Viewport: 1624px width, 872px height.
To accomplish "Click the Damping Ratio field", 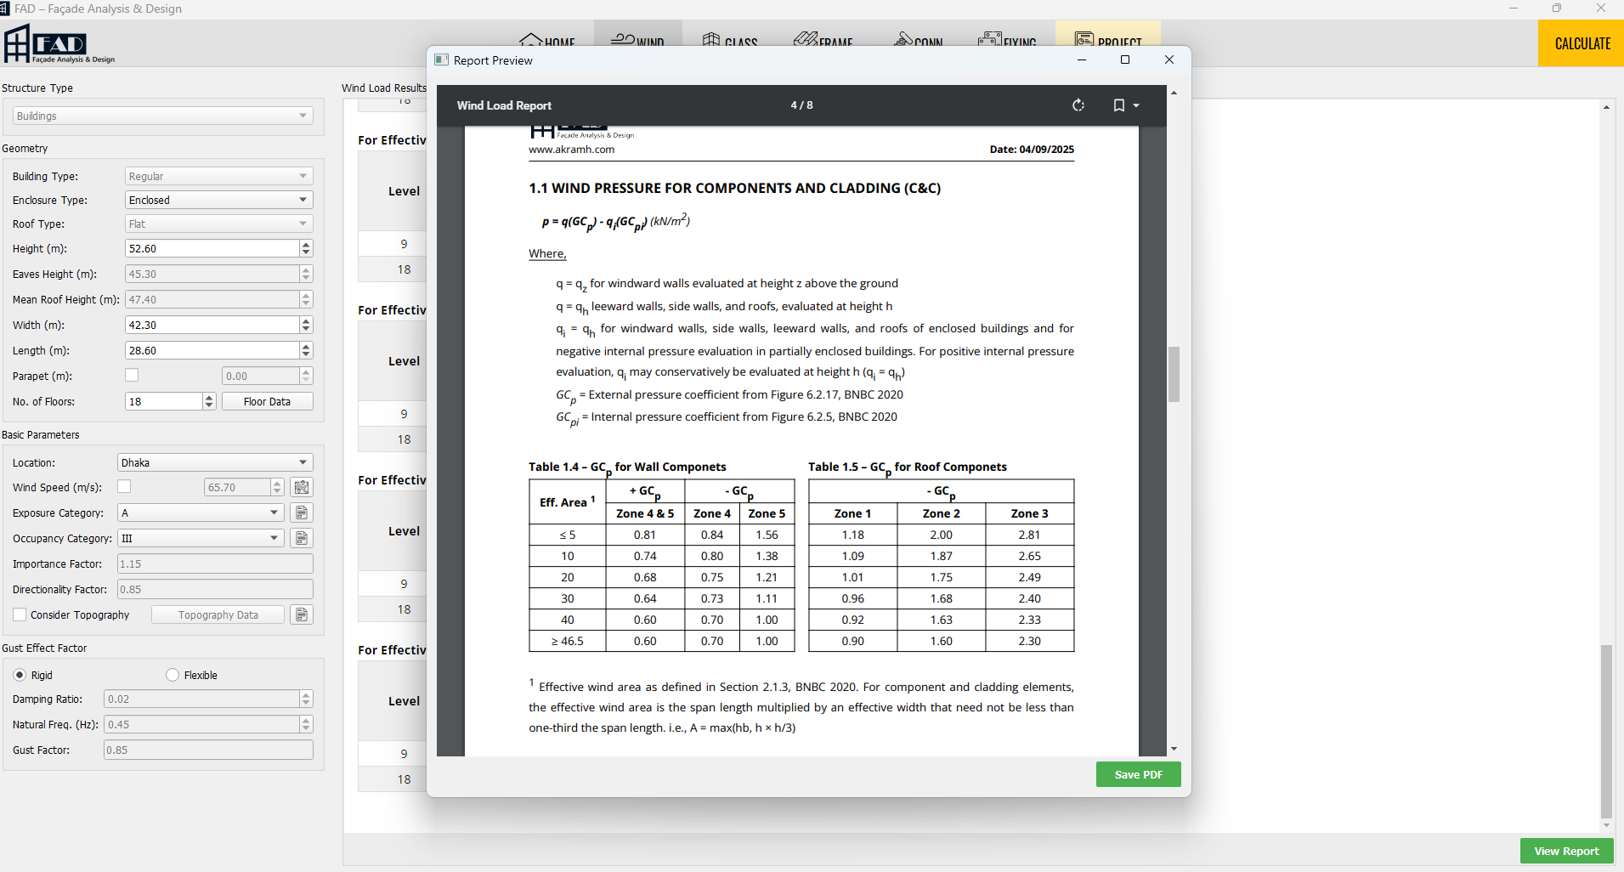I will point(201,699).
